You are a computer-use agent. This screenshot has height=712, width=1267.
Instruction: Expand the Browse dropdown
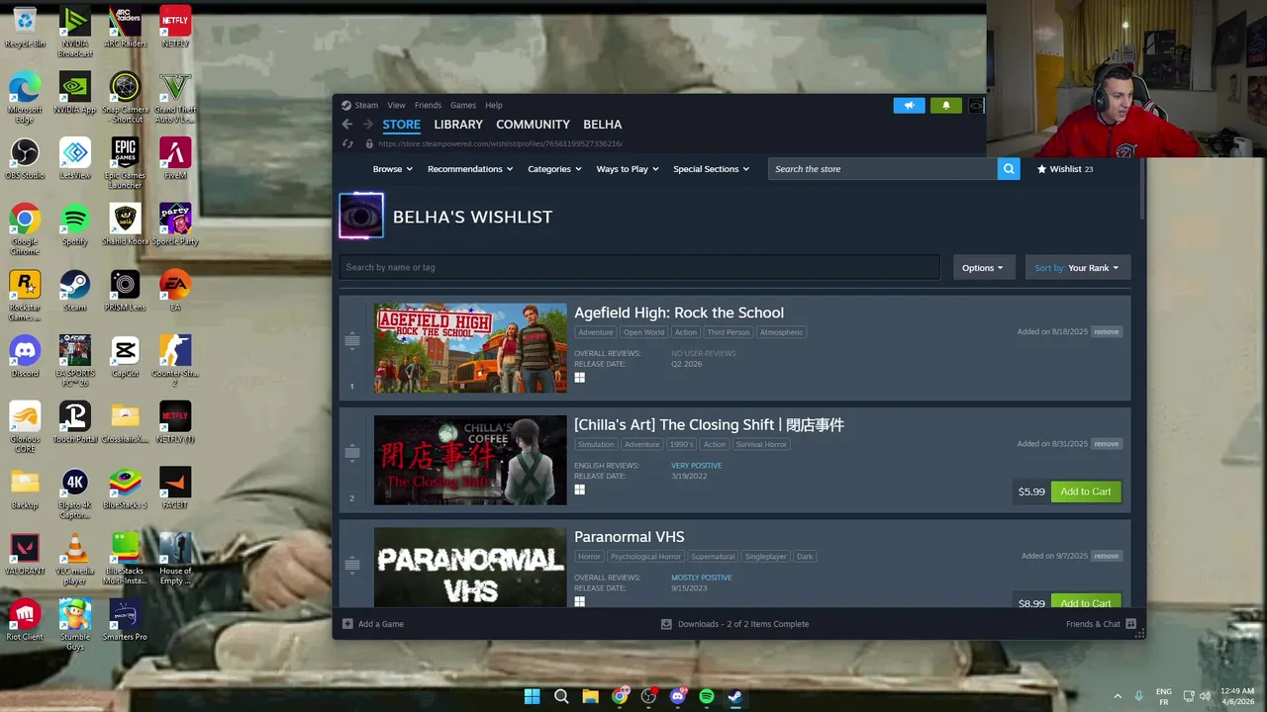392,169
